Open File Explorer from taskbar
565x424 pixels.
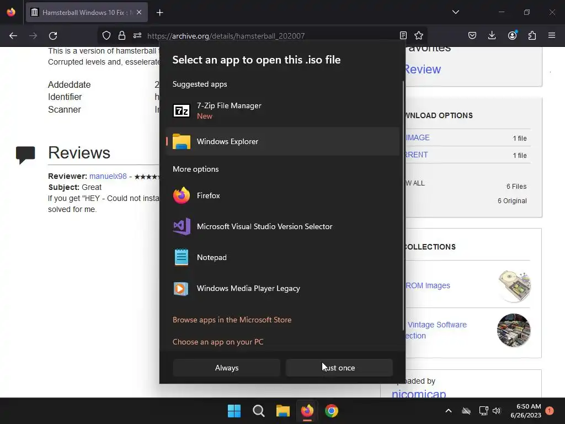283,411
